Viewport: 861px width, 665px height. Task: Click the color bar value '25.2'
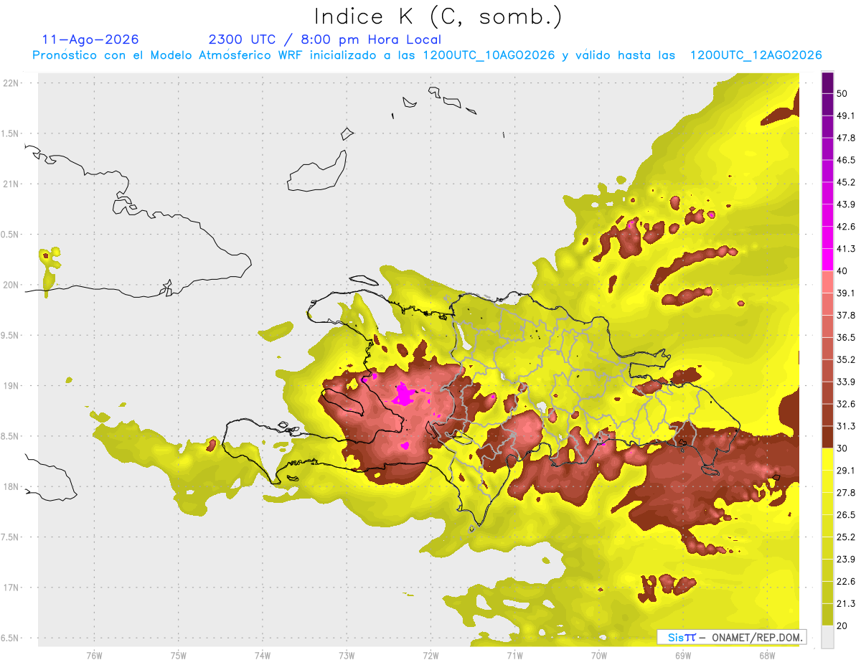tap(846, 537)
